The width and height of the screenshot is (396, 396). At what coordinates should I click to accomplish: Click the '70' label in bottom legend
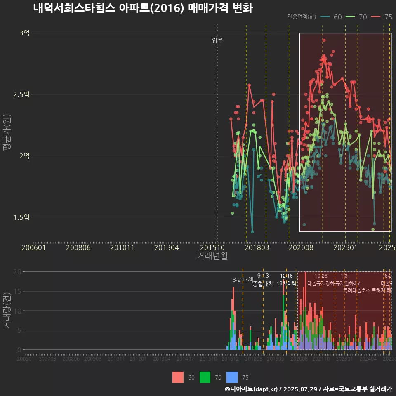coord(218,377)
